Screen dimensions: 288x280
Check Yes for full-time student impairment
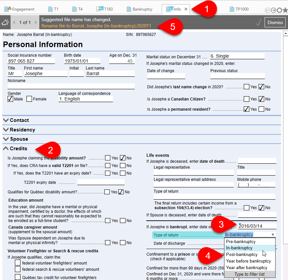click(108, 220)
